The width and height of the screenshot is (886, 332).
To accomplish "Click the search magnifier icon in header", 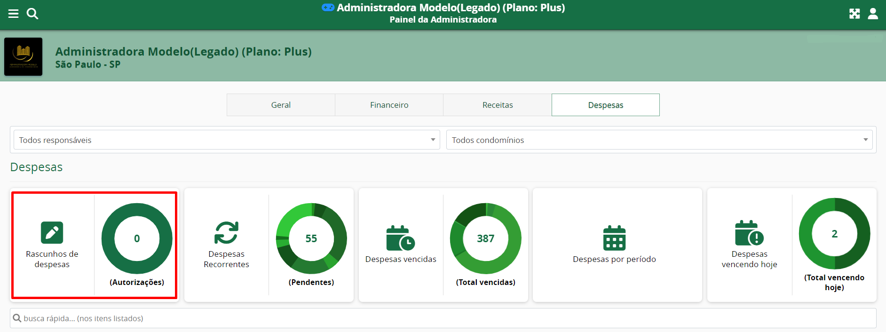I will pos(32,14).
